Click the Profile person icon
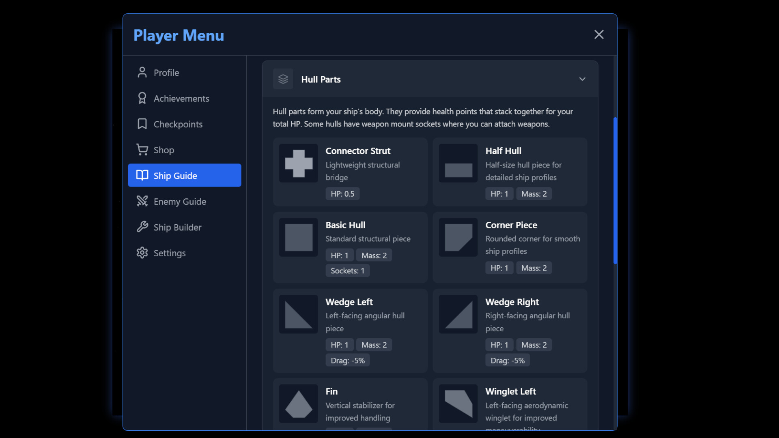Image resolution: width=779 pixels, height=438 pixels. click(142, 73)
